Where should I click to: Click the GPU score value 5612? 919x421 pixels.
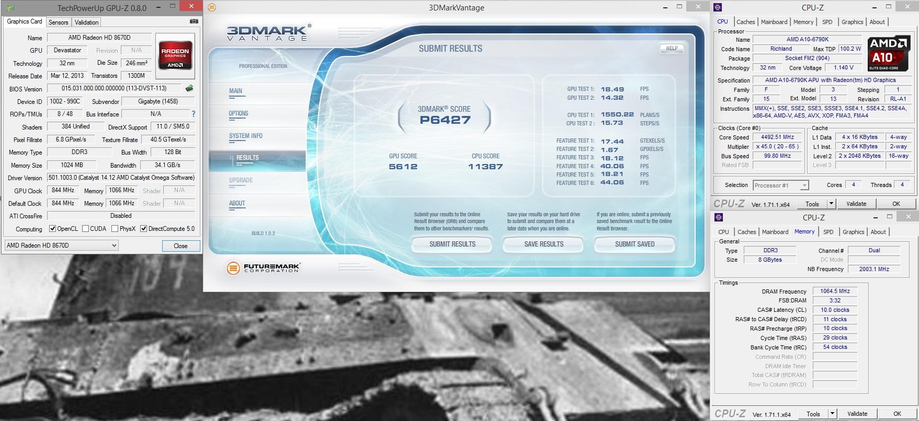[x=403, y=167]
